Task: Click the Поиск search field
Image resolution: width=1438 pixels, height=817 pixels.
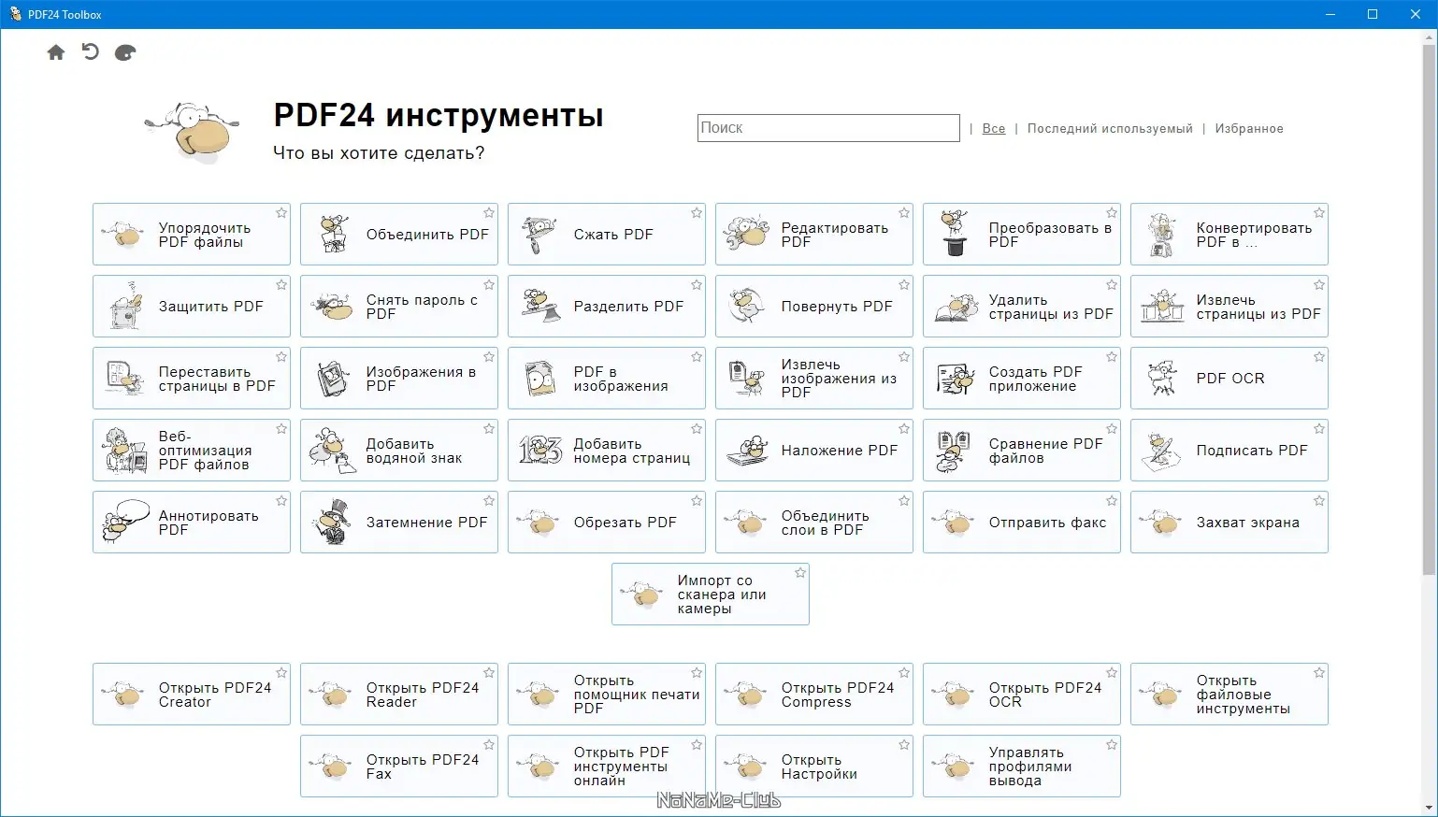Action: (828, 128)
